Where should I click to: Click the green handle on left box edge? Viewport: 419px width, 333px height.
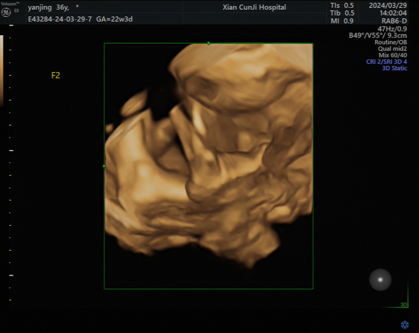tap(104, 166)
